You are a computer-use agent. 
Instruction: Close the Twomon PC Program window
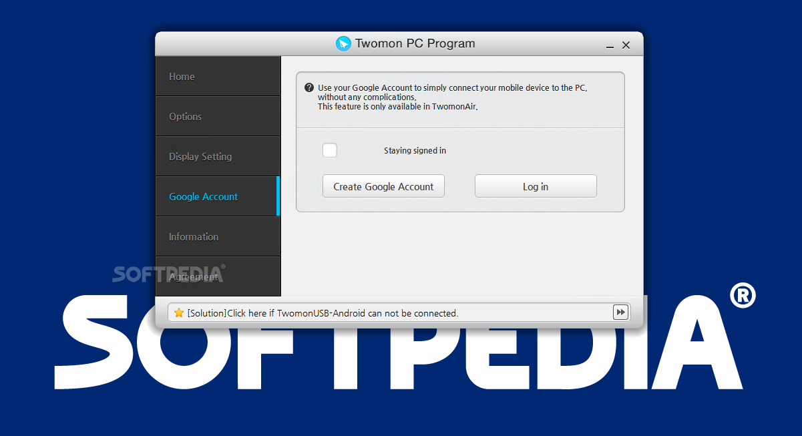point(626,45)
